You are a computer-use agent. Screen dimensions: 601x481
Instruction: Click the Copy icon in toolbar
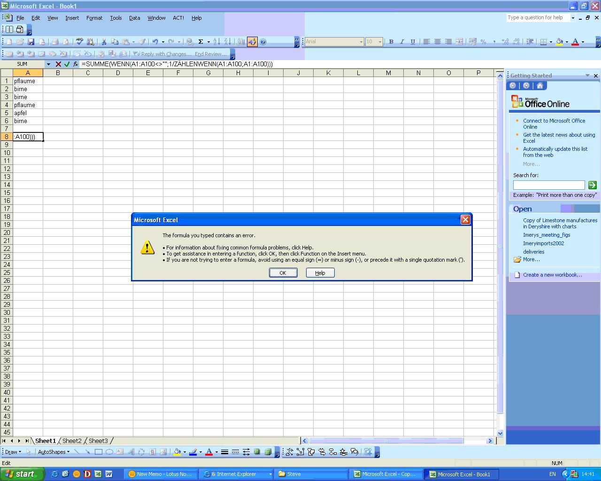[115, 42]
